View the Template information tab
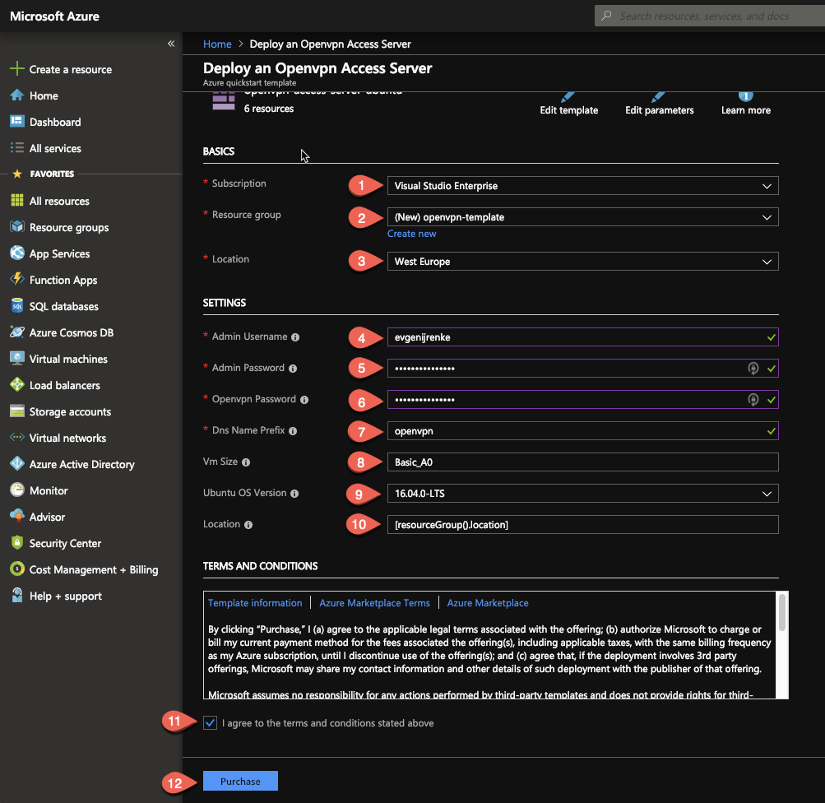Image resolution: width=825 pixels, height=803 pixels. [255, 602]
